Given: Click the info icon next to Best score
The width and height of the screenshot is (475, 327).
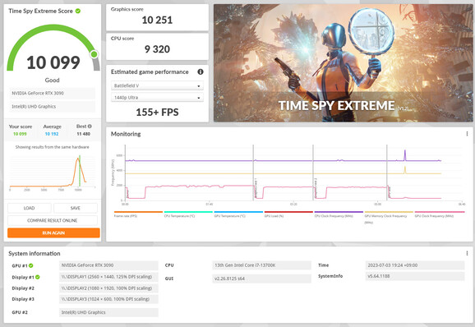Looking at the screenshot, I should point(90,127).
